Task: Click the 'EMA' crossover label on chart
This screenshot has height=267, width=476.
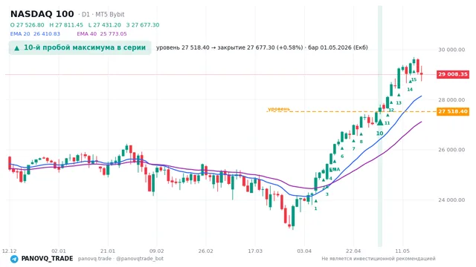Action: tap(335, 169)
